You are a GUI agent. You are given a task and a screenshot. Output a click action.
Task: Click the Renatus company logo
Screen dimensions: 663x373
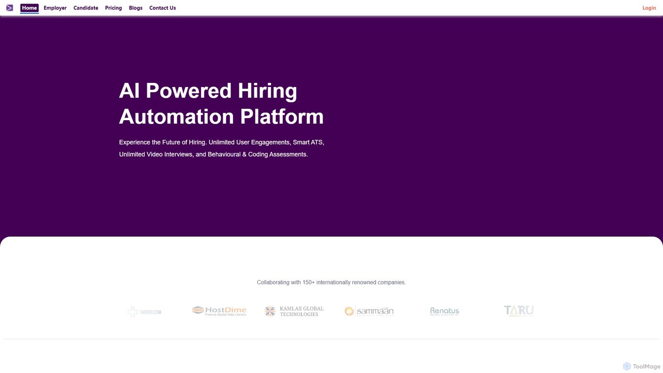tap(444, 311)
